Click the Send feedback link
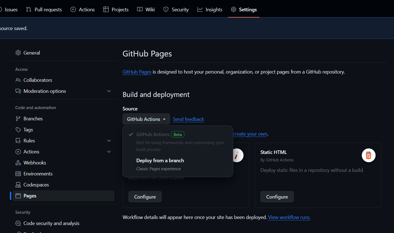 pos(188,119)
